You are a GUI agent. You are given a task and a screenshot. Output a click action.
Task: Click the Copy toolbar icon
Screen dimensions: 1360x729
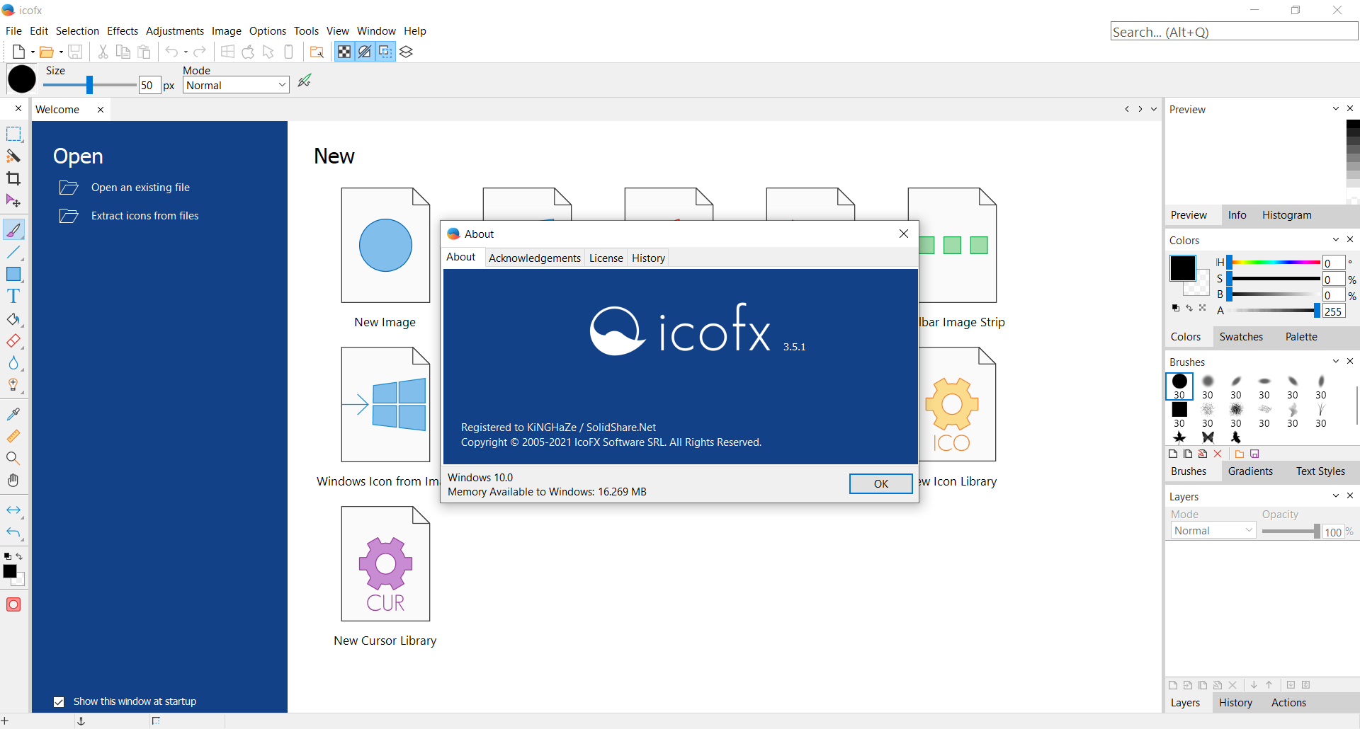tap(123, 52)
